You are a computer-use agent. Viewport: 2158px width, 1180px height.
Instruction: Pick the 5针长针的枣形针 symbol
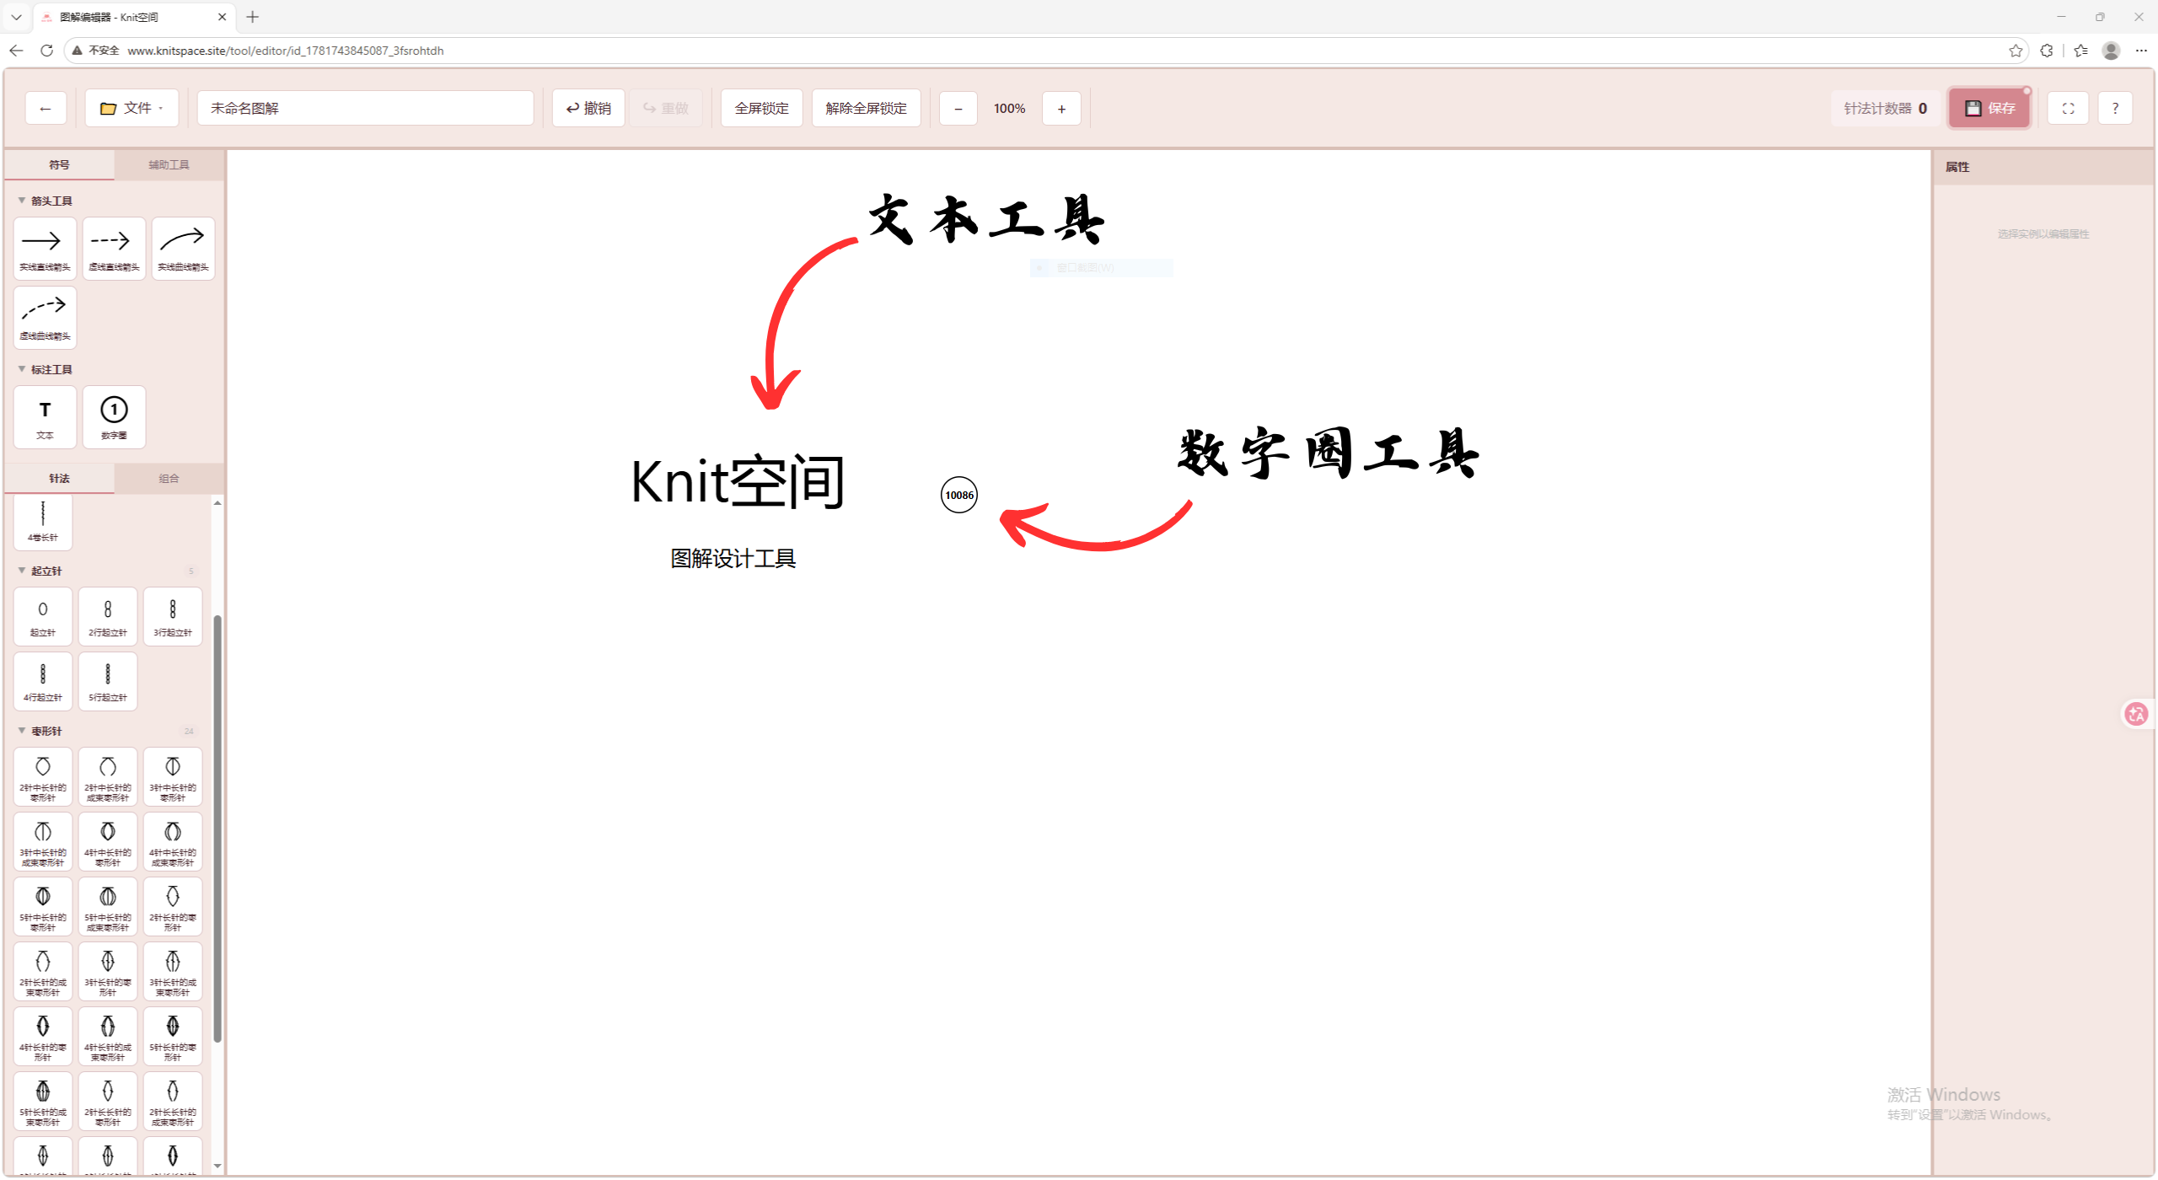[173, 1036]
